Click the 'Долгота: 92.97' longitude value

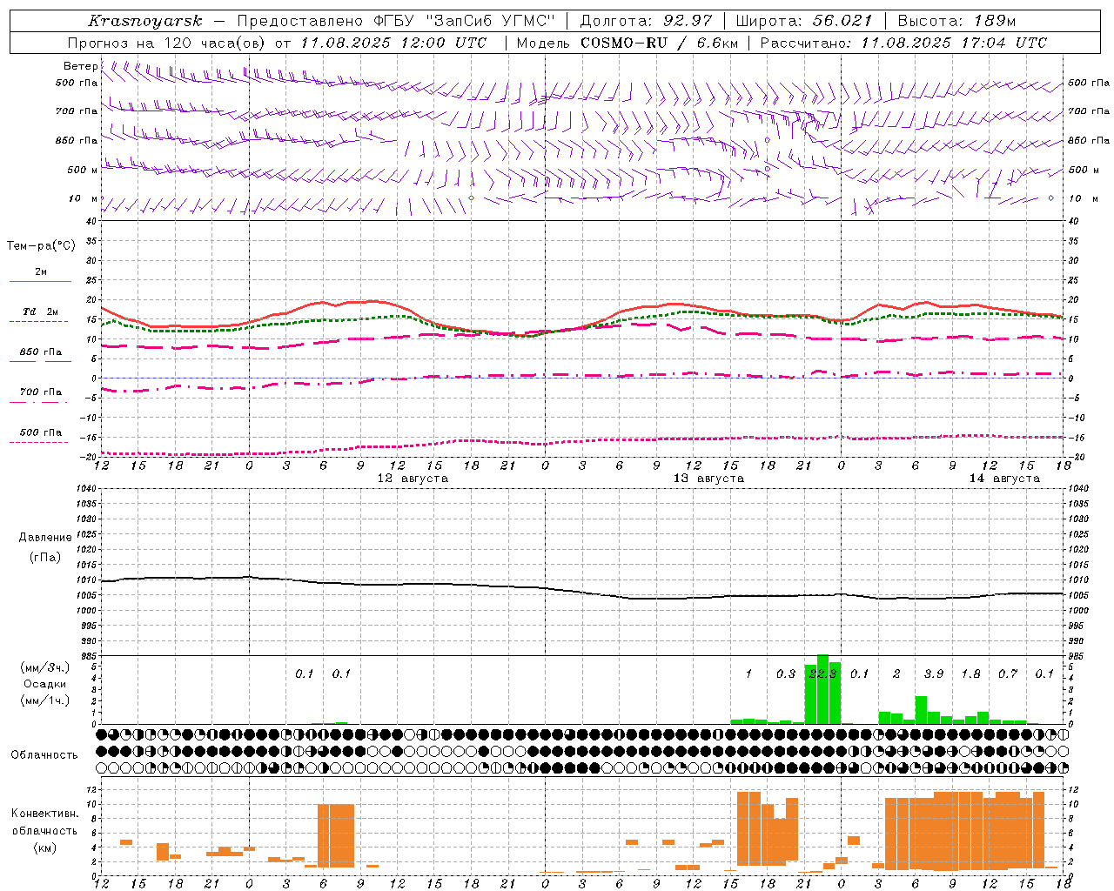646,21
